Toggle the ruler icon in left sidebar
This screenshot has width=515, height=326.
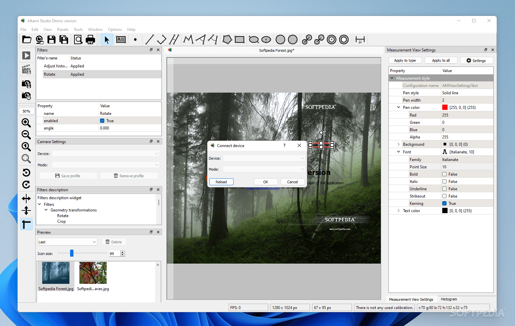26,224
